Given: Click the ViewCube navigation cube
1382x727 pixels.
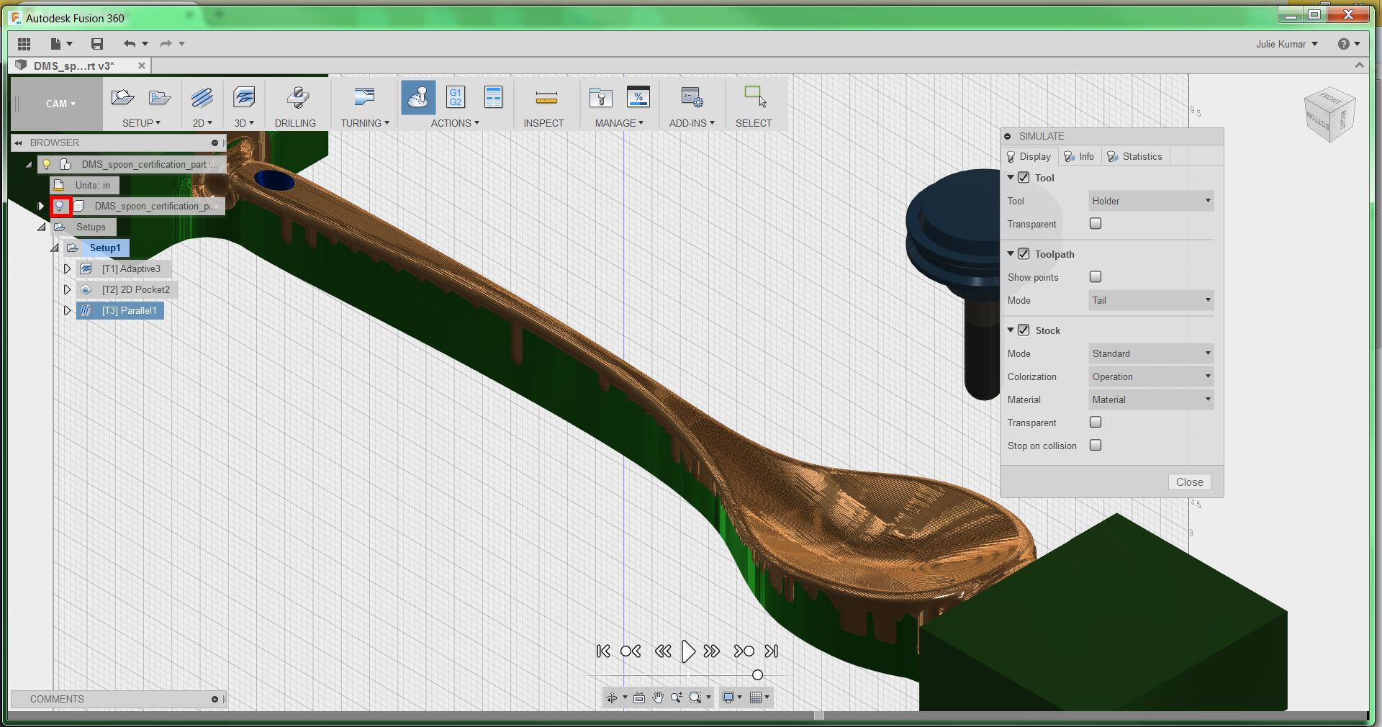Looking at the screenshot, I should click(1330, 114).
